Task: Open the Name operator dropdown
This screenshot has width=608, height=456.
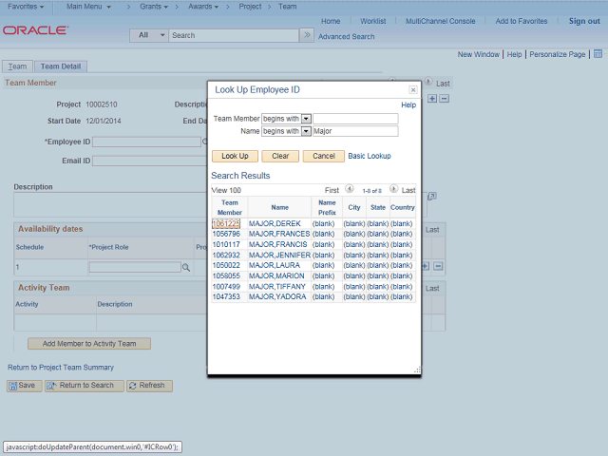Action: point(306,131)
